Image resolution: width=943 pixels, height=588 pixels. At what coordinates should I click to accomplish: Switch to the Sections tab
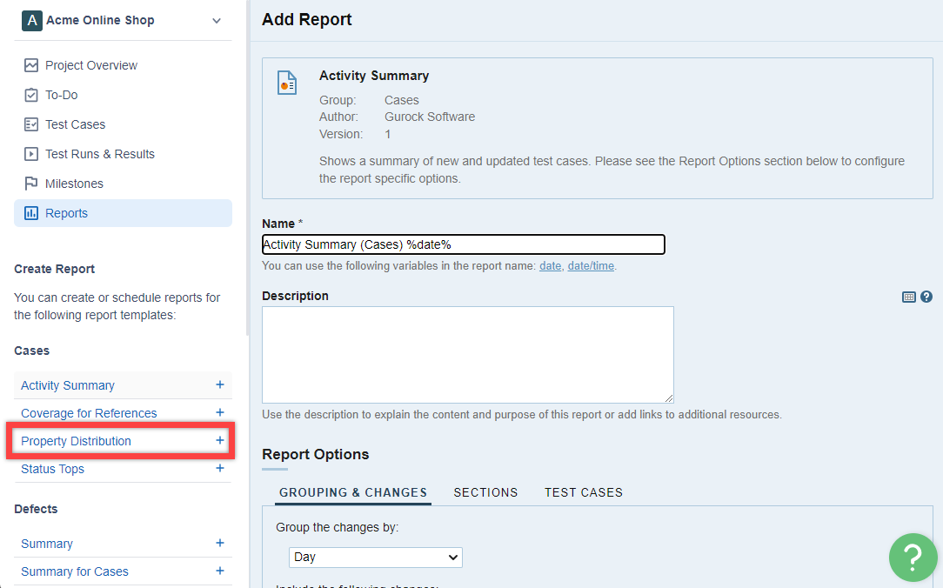pyautogui.click(x=485, y=492)
